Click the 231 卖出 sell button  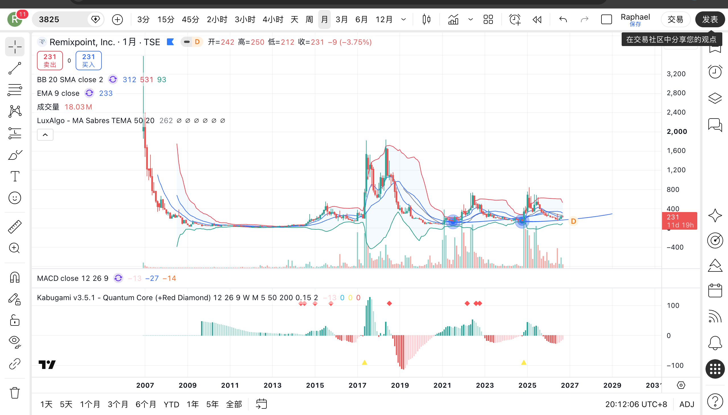click(50, 61)
